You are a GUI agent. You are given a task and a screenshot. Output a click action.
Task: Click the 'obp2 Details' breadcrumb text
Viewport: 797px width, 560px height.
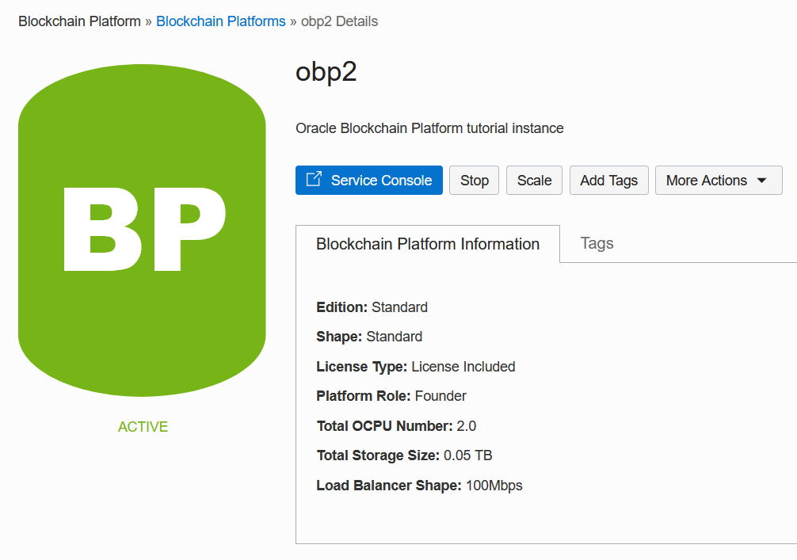tap(339, 21)
